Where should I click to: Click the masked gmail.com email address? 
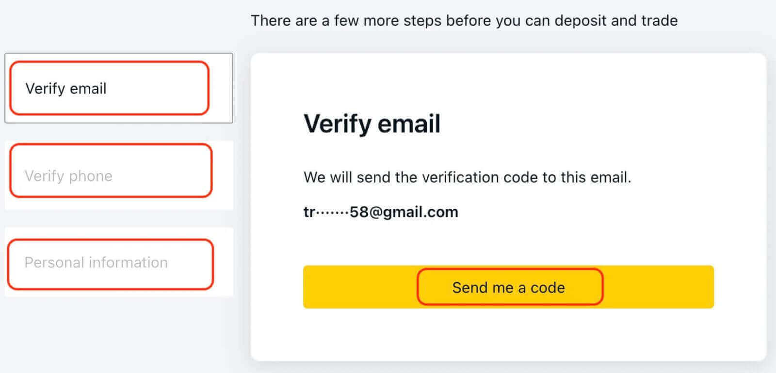(381, 212)
